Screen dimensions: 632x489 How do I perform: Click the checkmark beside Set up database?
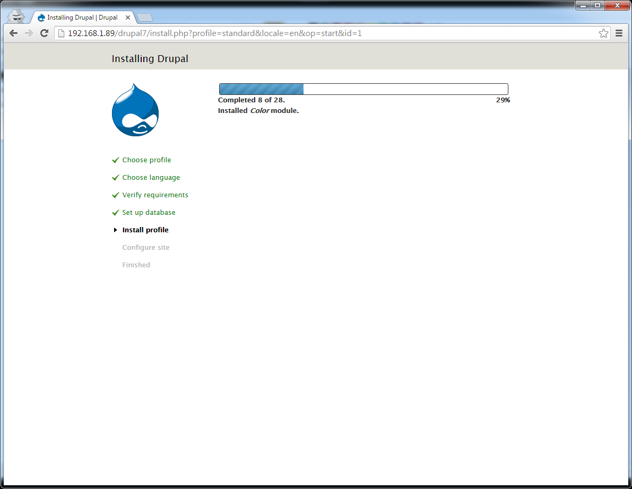click(116, 213)
